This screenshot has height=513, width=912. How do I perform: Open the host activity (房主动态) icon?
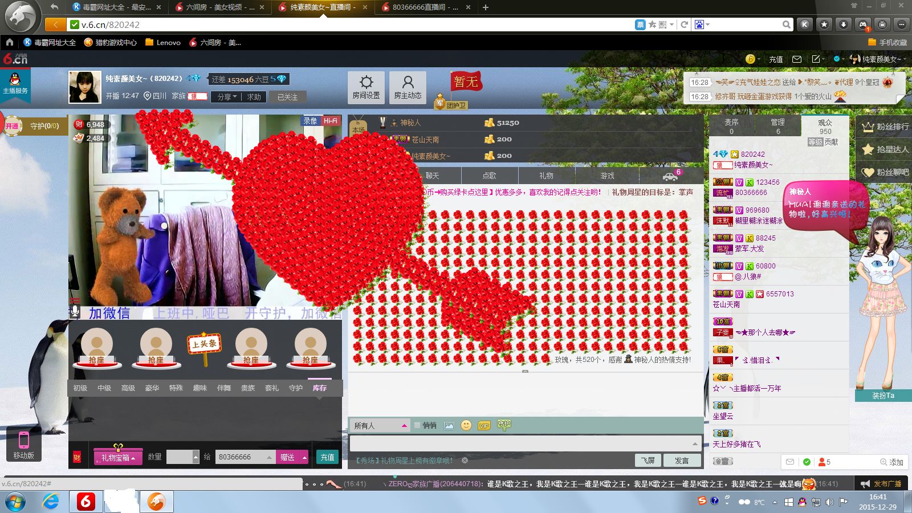[x=408, y=87]
